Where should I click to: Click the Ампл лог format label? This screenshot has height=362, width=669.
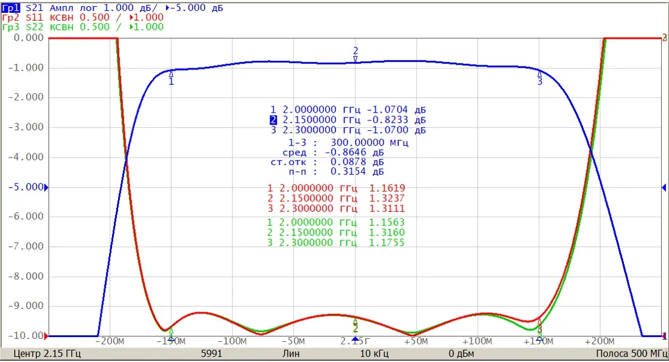pyautogui.click(x=75, y=8)
